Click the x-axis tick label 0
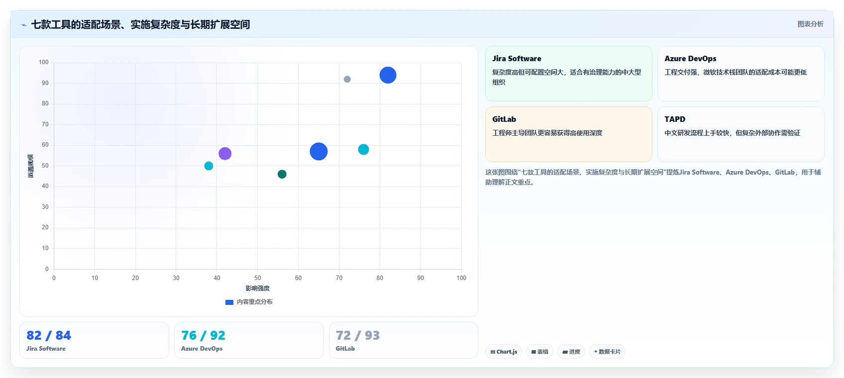 [54, 278]
